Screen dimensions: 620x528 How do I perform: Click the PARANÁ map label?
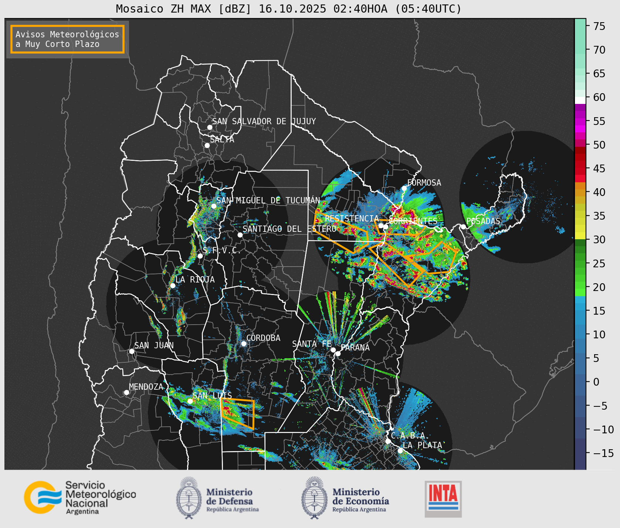click(355, 348)
